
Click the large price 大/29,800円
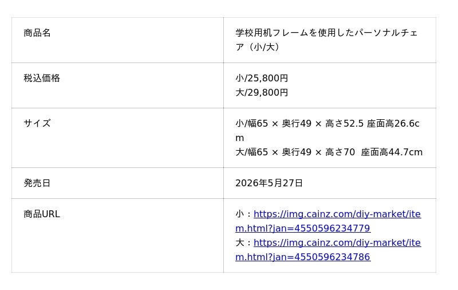pyautogui.click(x=262, y=93)
